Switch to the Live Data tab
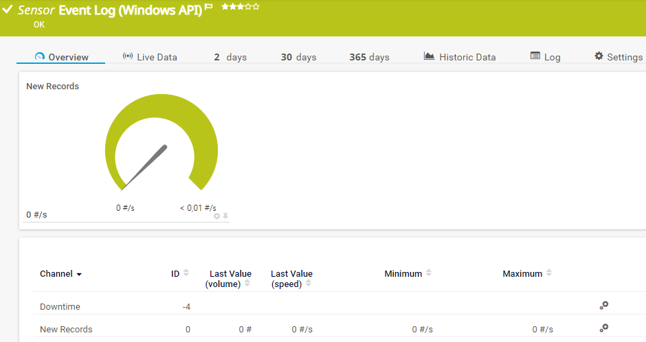Screen dimensions: 646x342 pos(150,57)
